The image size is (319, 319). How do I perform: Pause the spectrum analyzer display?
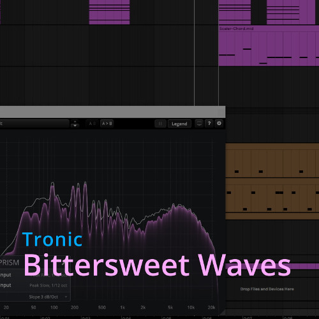160,124
